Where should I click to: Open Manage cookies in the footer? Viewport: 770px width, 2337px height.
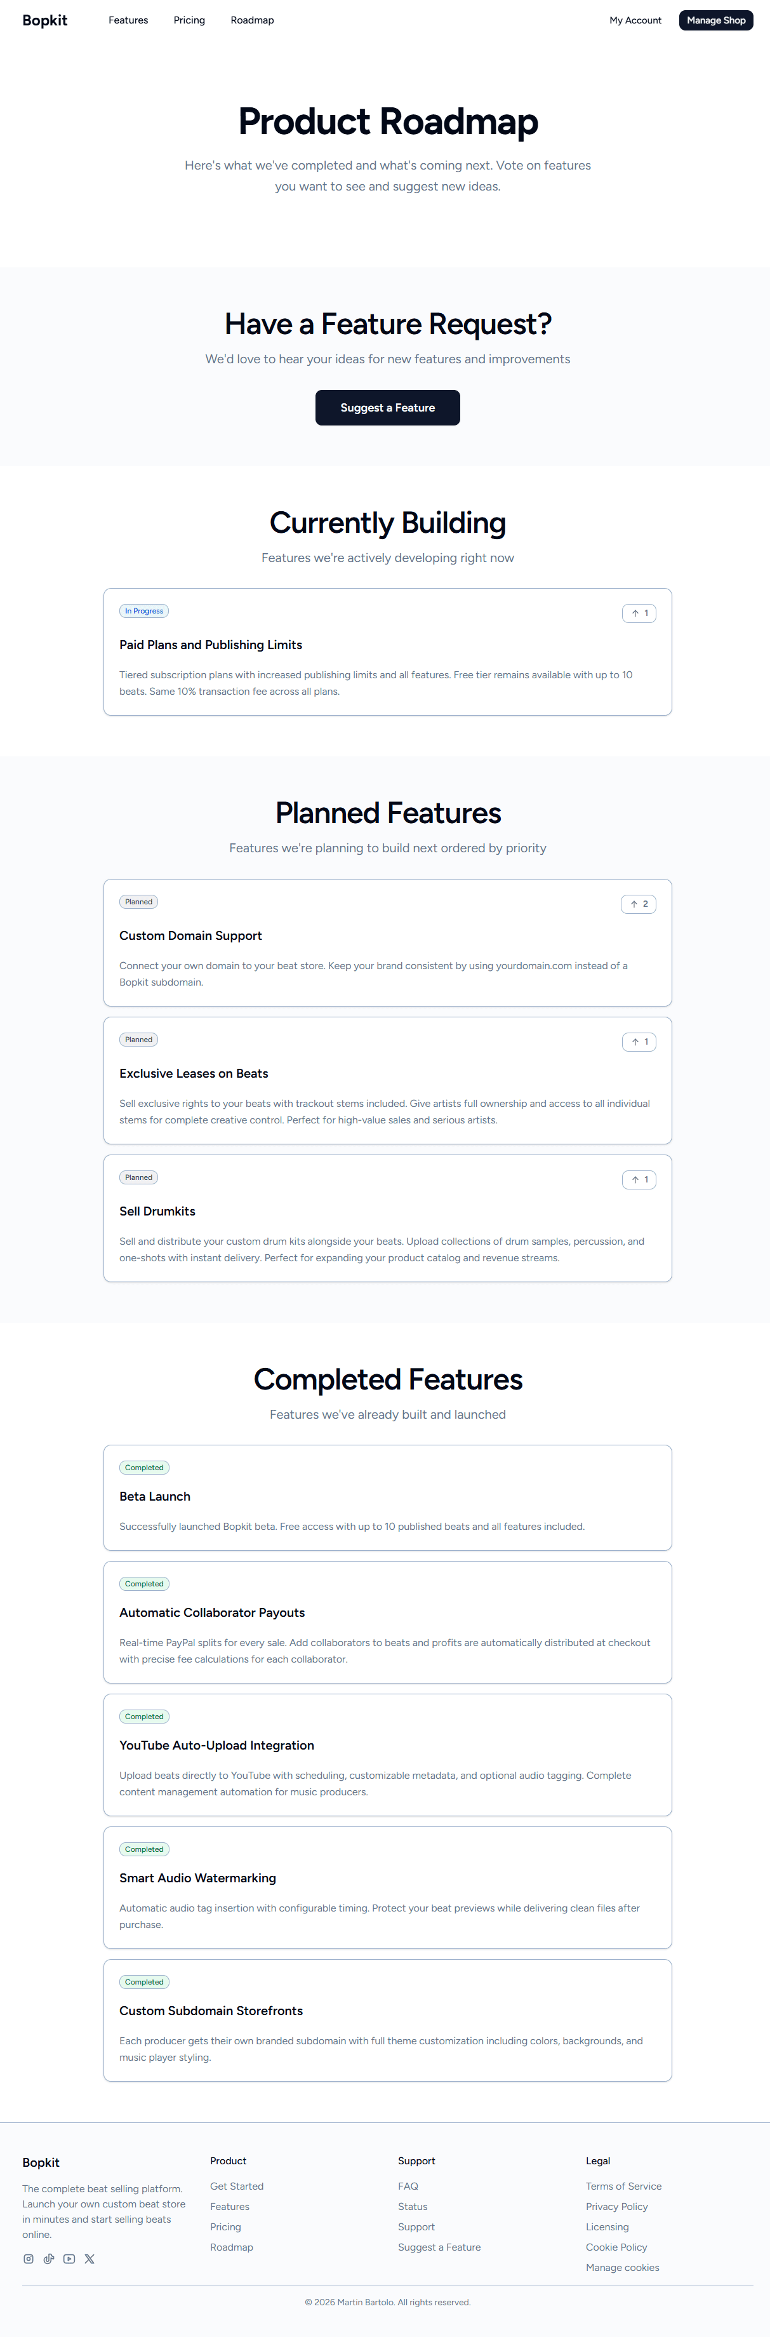point(623,2267)
